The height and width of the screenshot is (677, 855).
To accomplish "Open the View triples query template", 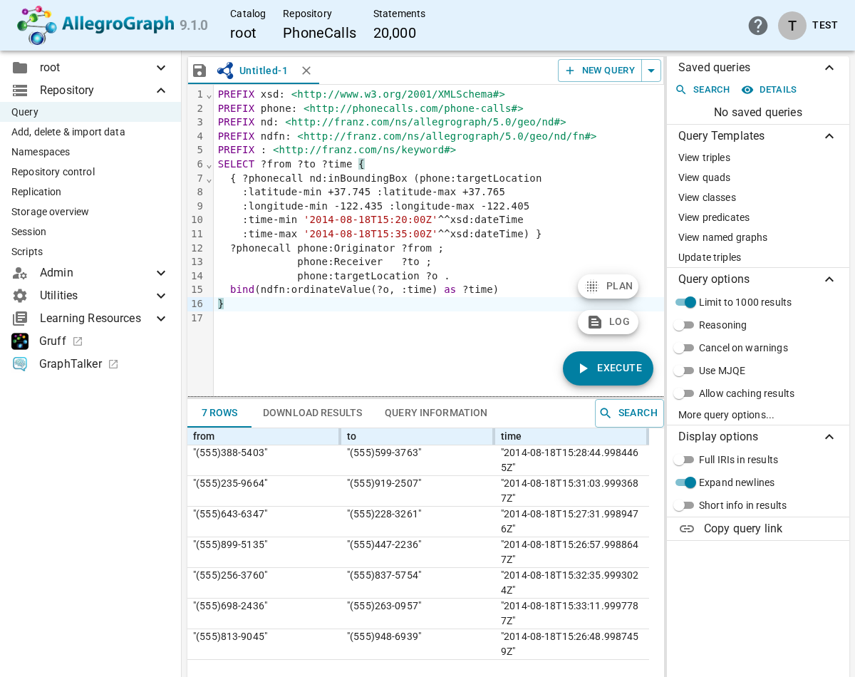I will point(704,157).
